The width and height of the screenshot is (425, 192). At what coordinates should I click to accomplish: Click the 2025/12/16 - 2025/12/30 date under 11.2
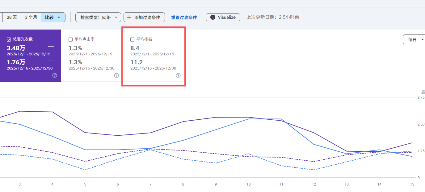click(153, 68)
